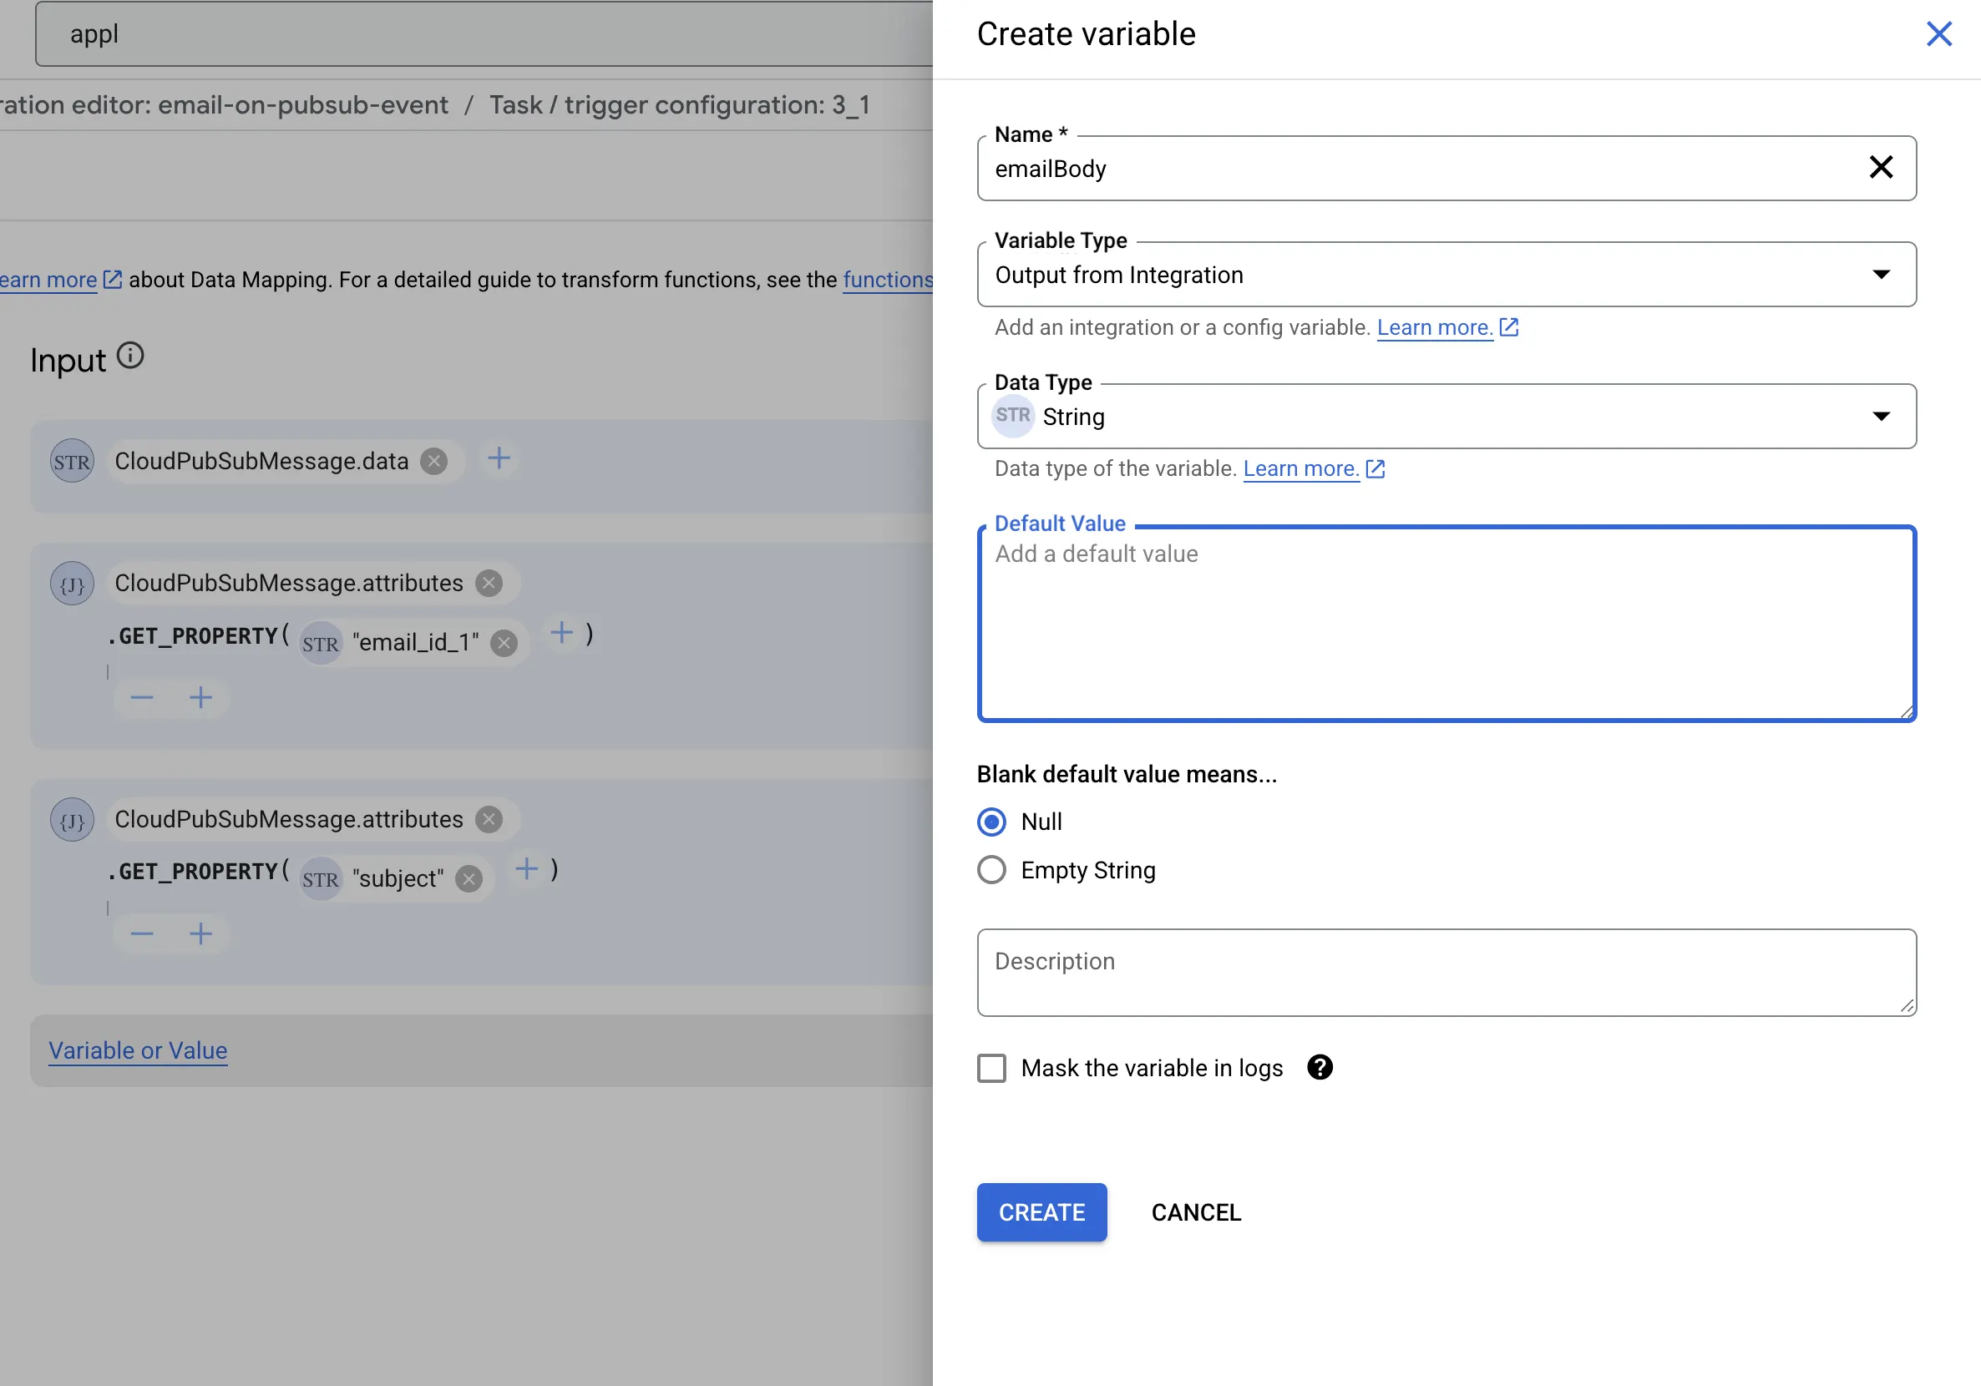Click minus button under email_id_1 function
1981x1386 pixels.
(x=142, y=697)
